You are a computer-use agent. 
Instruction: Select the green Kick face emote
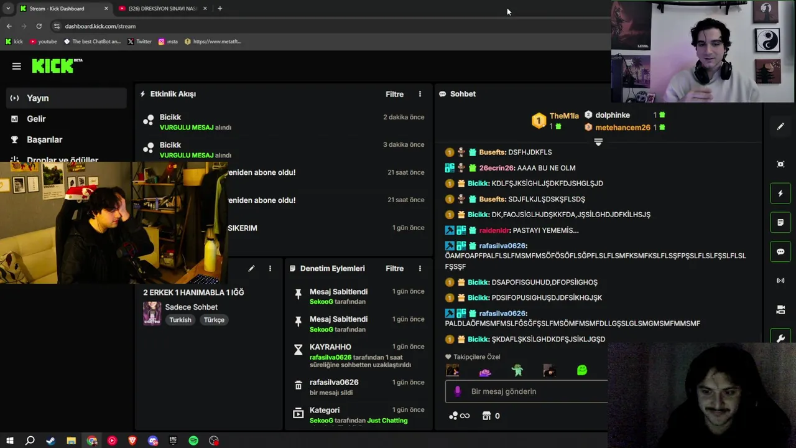582,370
